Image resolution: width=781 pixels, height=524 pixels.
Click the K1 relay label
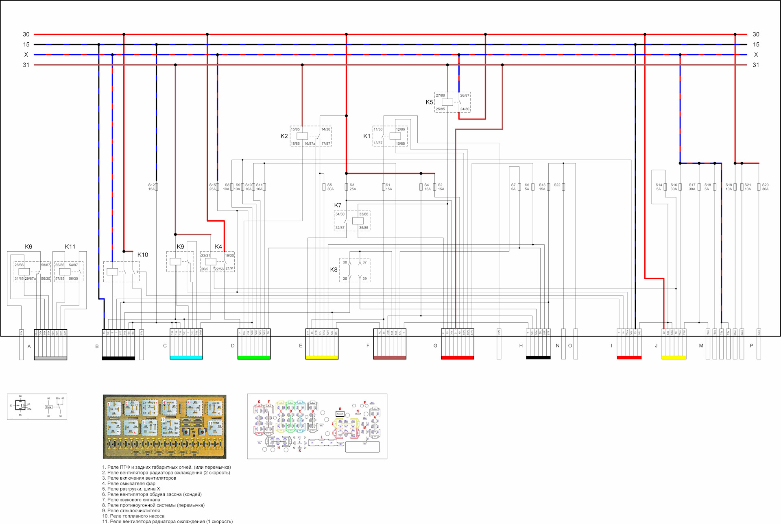point(367,136)
